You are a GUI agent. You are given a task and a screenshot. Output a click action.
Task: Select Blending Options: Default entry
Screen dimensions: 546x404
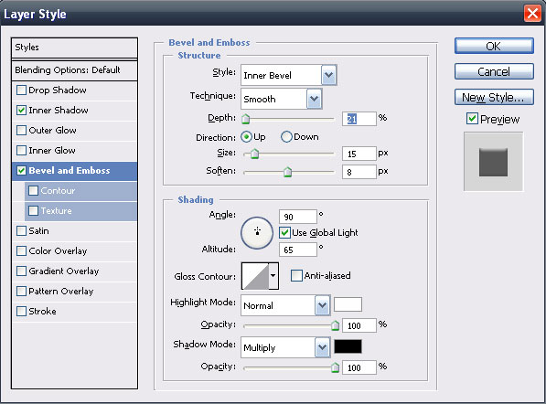point(74,70)
